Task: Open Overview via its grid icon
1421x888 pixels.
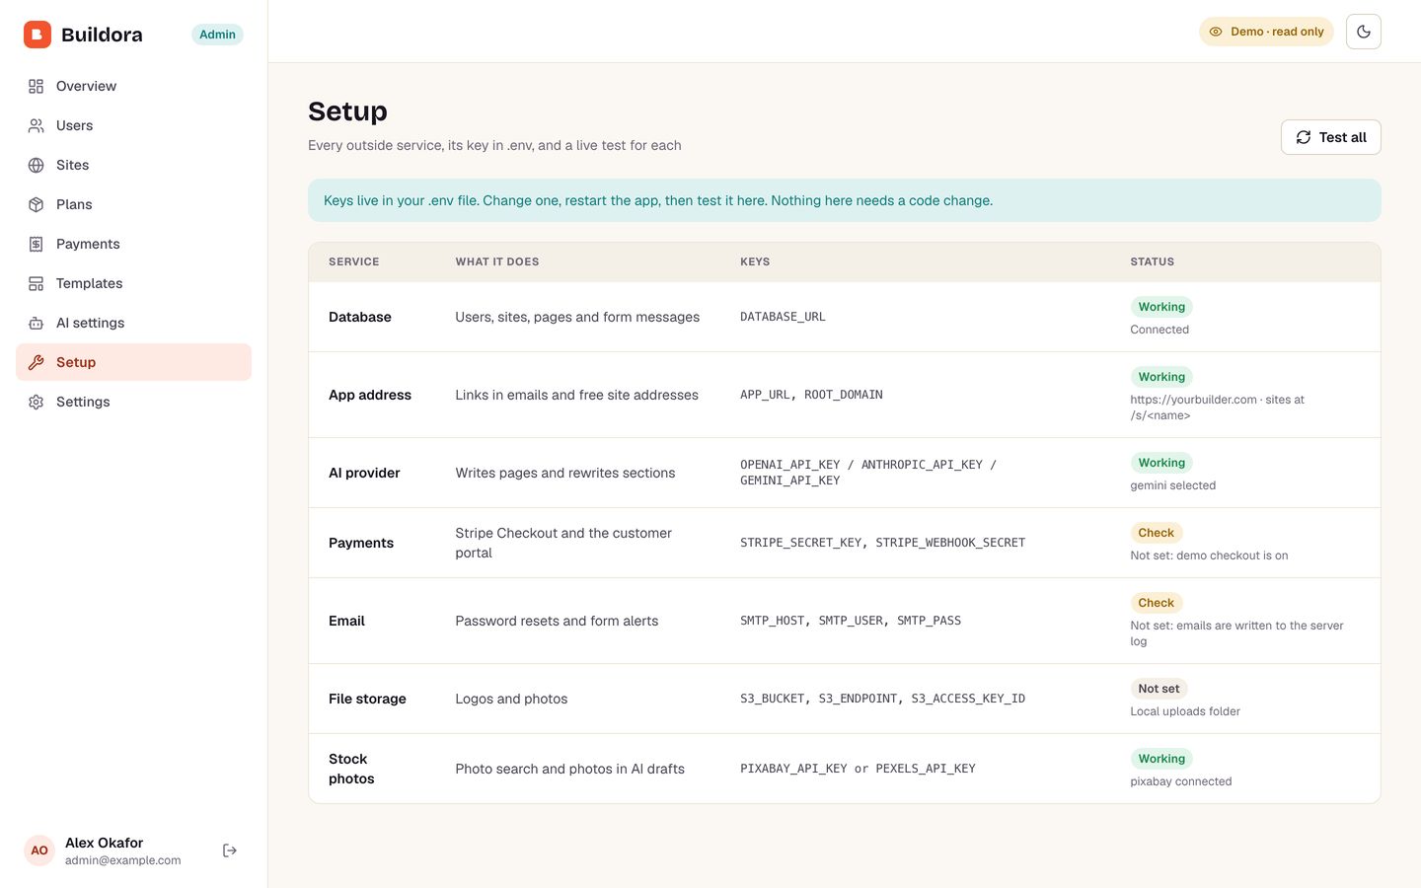Action: pos(37,86)
